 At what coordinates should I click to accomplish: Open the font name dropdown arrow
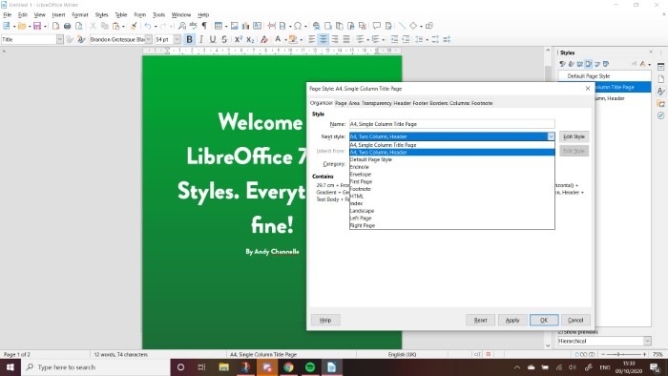148,39
